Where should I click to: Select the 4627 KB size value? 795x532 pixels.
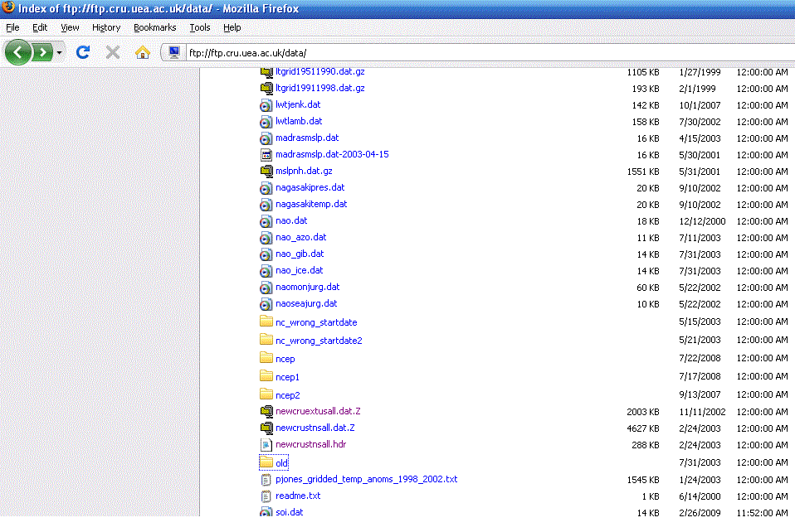click(643, 428)
